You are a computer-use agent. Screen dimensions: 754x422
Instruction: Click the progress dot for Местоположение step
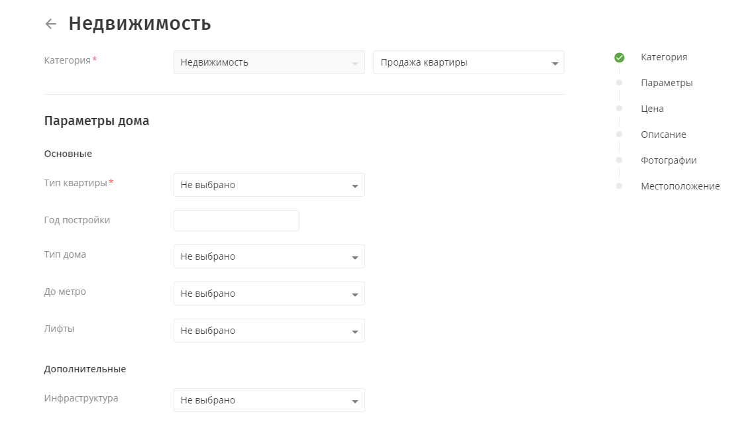tap(619, 186)
